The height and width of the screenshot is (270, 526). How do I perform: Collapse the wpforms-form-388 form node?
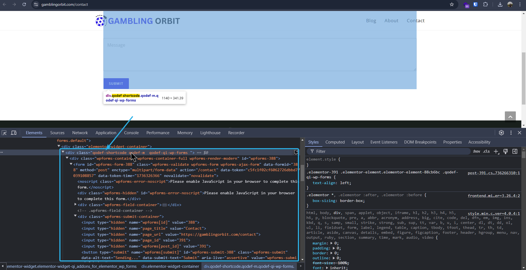71,164
